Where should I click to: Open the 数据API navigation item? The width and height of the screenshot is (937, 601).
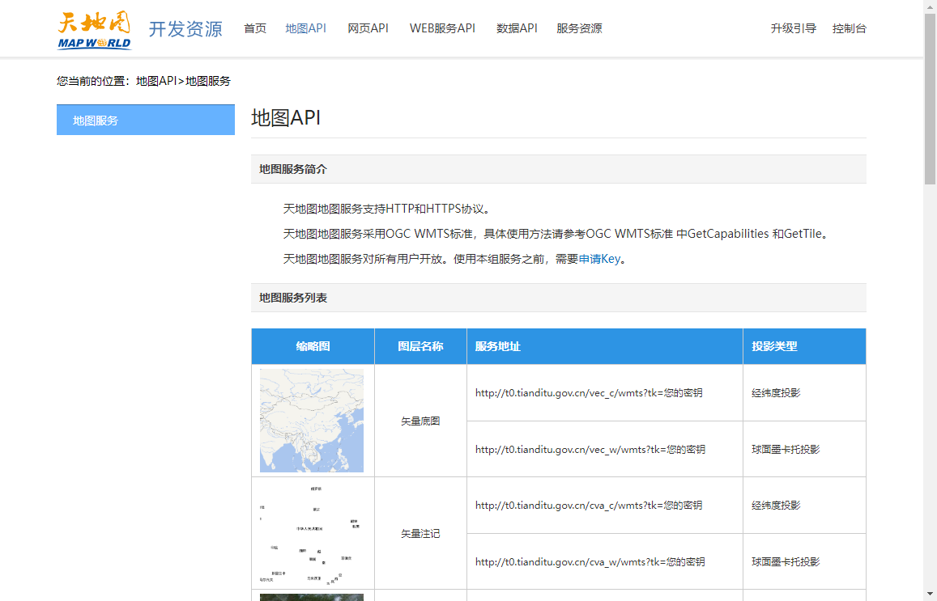click(x=517, y=28)
